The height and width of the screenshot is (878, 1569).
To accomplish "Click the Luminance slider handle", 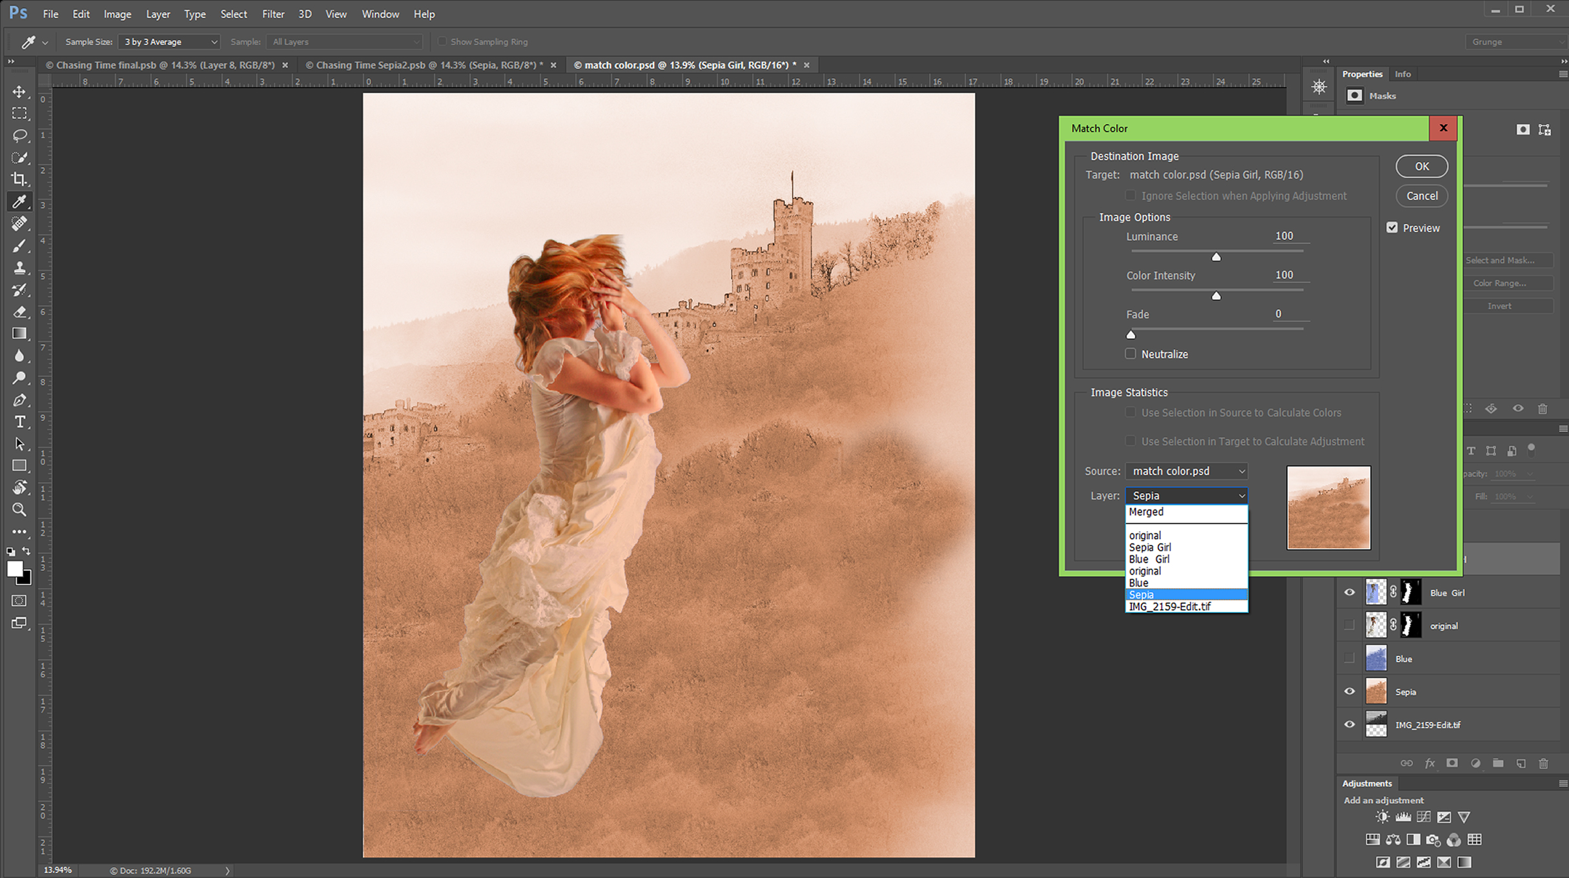I will coord(1216,257).
